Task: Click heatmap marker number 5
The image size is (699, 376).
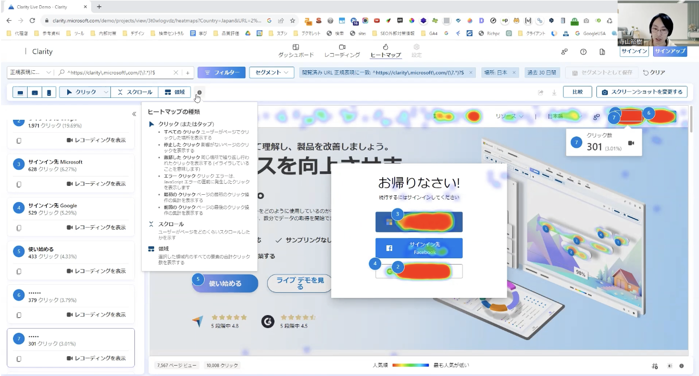Action: point(197,279)
